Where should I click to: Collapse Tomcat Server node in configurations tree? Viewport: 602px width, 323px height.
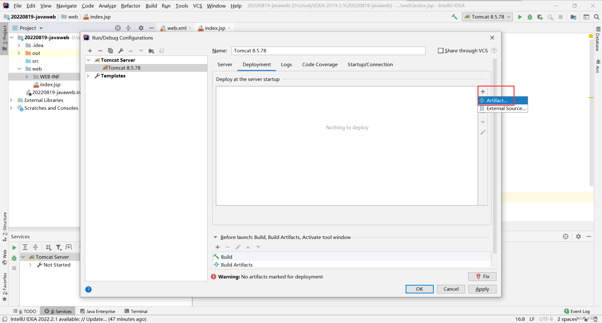click(88, 60)
